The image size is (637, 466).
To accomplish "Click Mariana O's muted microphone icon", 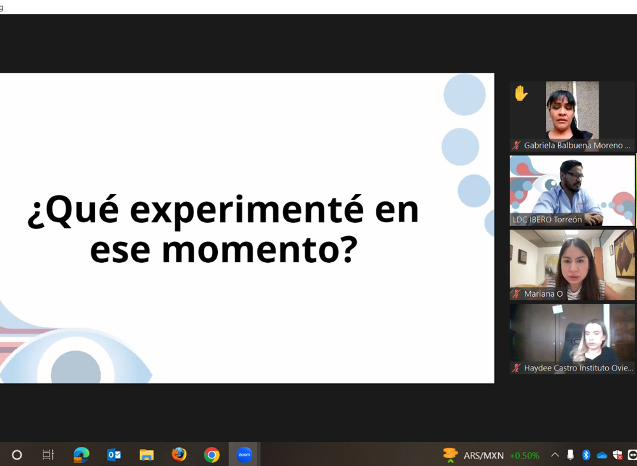I will [x=517, y=294].
